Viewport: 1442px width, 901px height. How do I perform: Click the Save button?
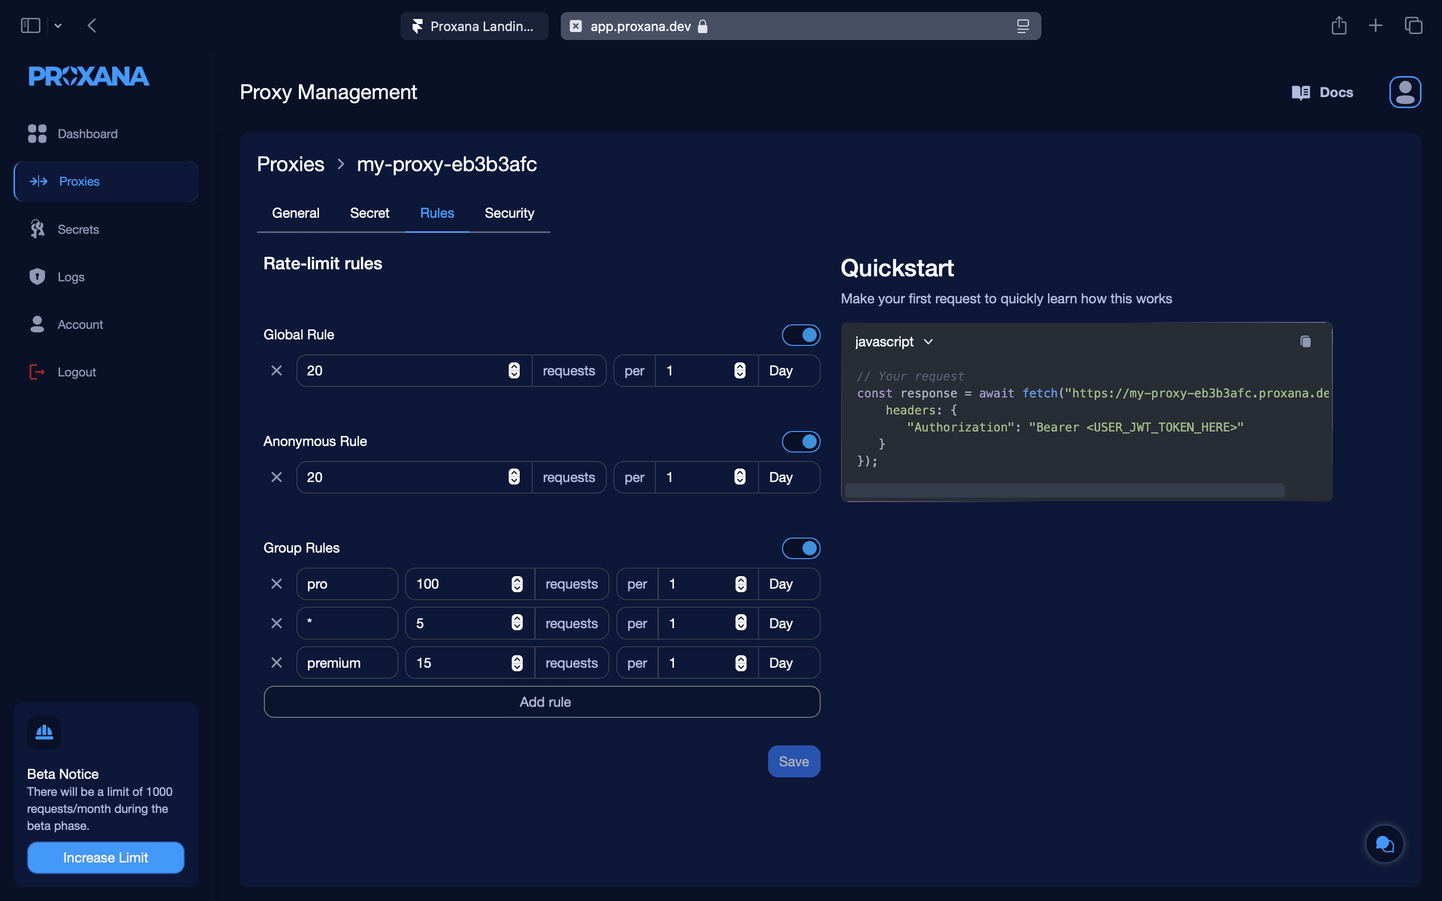[x=794, y=761]
